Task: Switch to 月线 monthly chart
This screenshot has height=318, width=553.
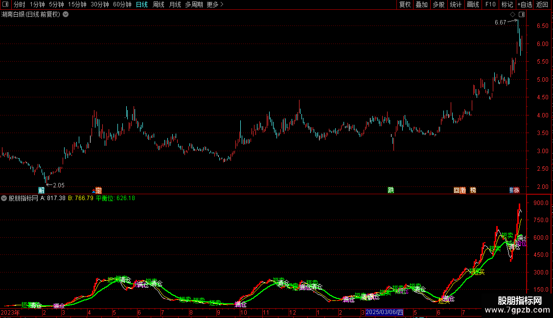Action: point(175,4)
